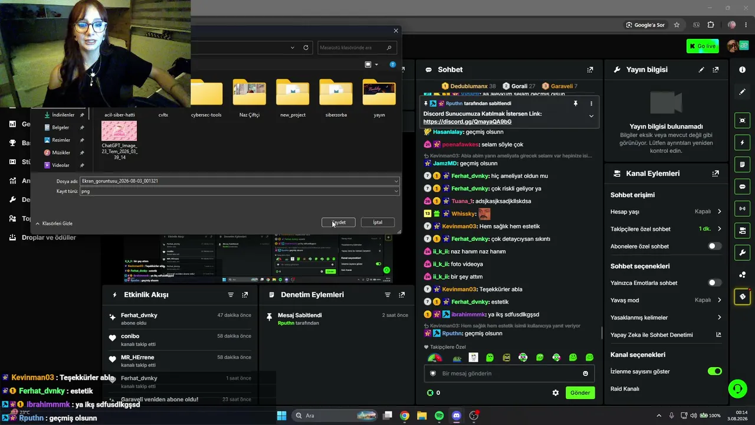
Task: Focus the Bir mesaj gönderin input
Action: click(510, 373)
